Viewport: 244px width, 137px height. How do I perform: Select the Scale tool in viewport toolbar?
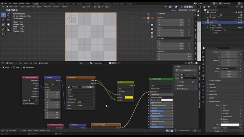pyautogui.click(x=3, y=24)
